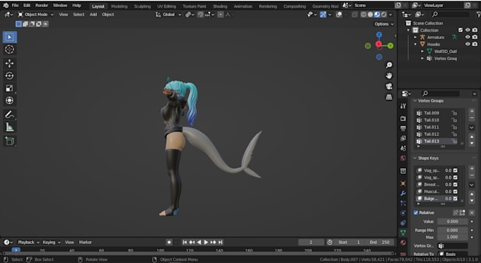This screenshot has height=263, width=481.
Task: Activate the Cursor tool
Action: point(10,49)
